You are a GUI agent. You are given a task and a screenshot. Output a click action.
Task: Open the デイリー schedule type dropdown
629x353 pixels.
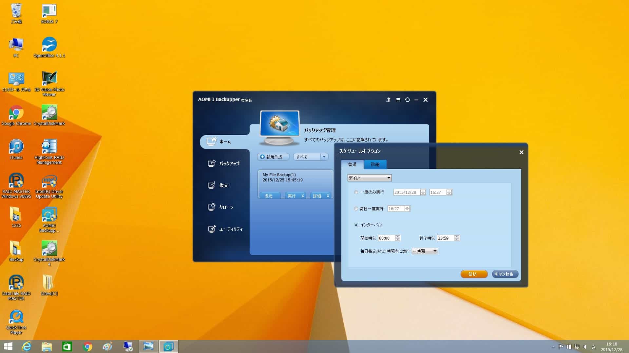[370, 178]
